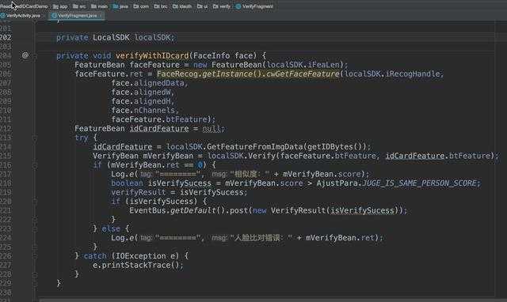Close the VerifyFragment.java tab
Viewport: 507px width, 302px height.
[101, 16]
